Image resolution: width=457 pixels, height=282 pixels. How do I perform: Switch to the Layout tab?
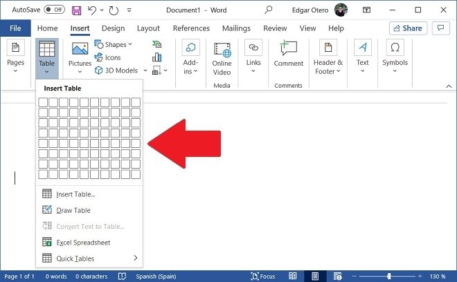click(x=148, y=28)
